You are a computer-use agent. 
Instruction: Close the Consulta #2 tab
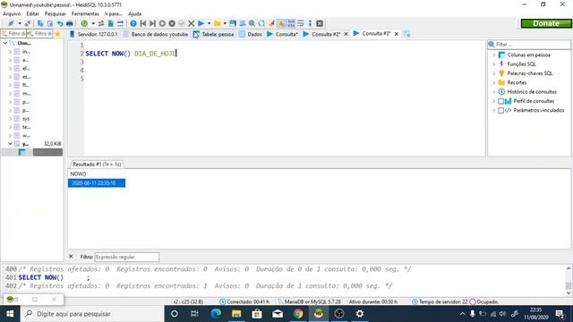tap(346, 34)
